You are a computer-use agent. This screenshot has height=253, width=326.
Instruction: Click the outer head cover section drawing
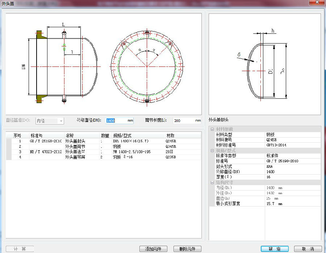click(x=104, y=64)
